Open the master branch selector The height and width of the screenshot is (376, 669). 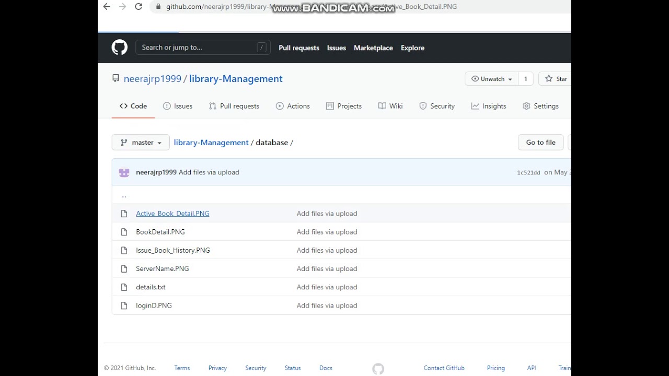click(x=141, y=143)
